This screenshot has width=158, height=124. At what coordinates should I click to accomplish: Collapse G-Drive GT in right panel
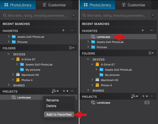point(92,64)
